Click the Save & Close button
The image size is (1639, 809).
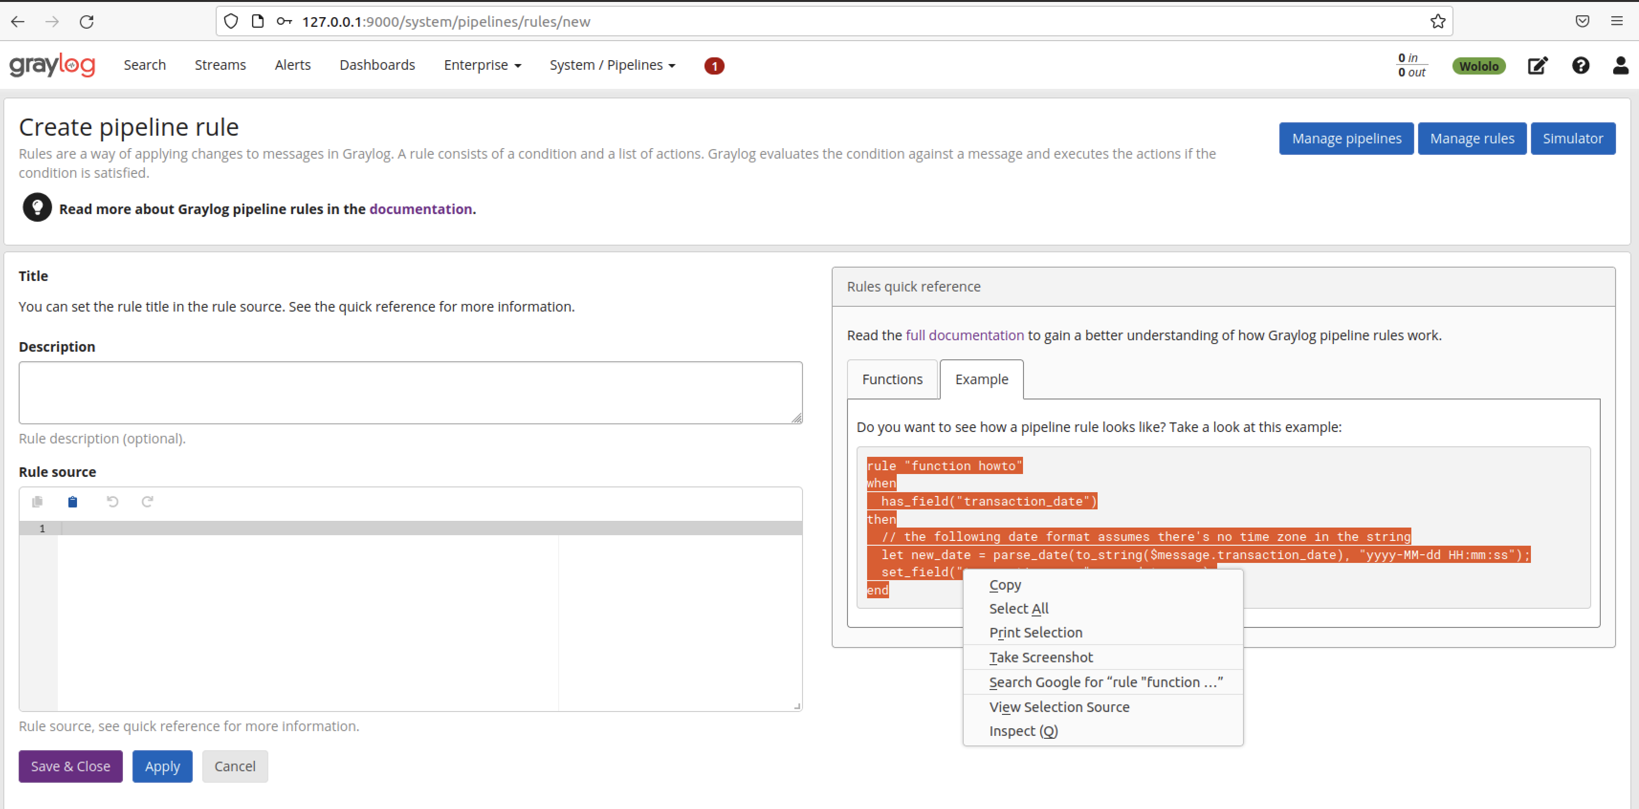71,766
